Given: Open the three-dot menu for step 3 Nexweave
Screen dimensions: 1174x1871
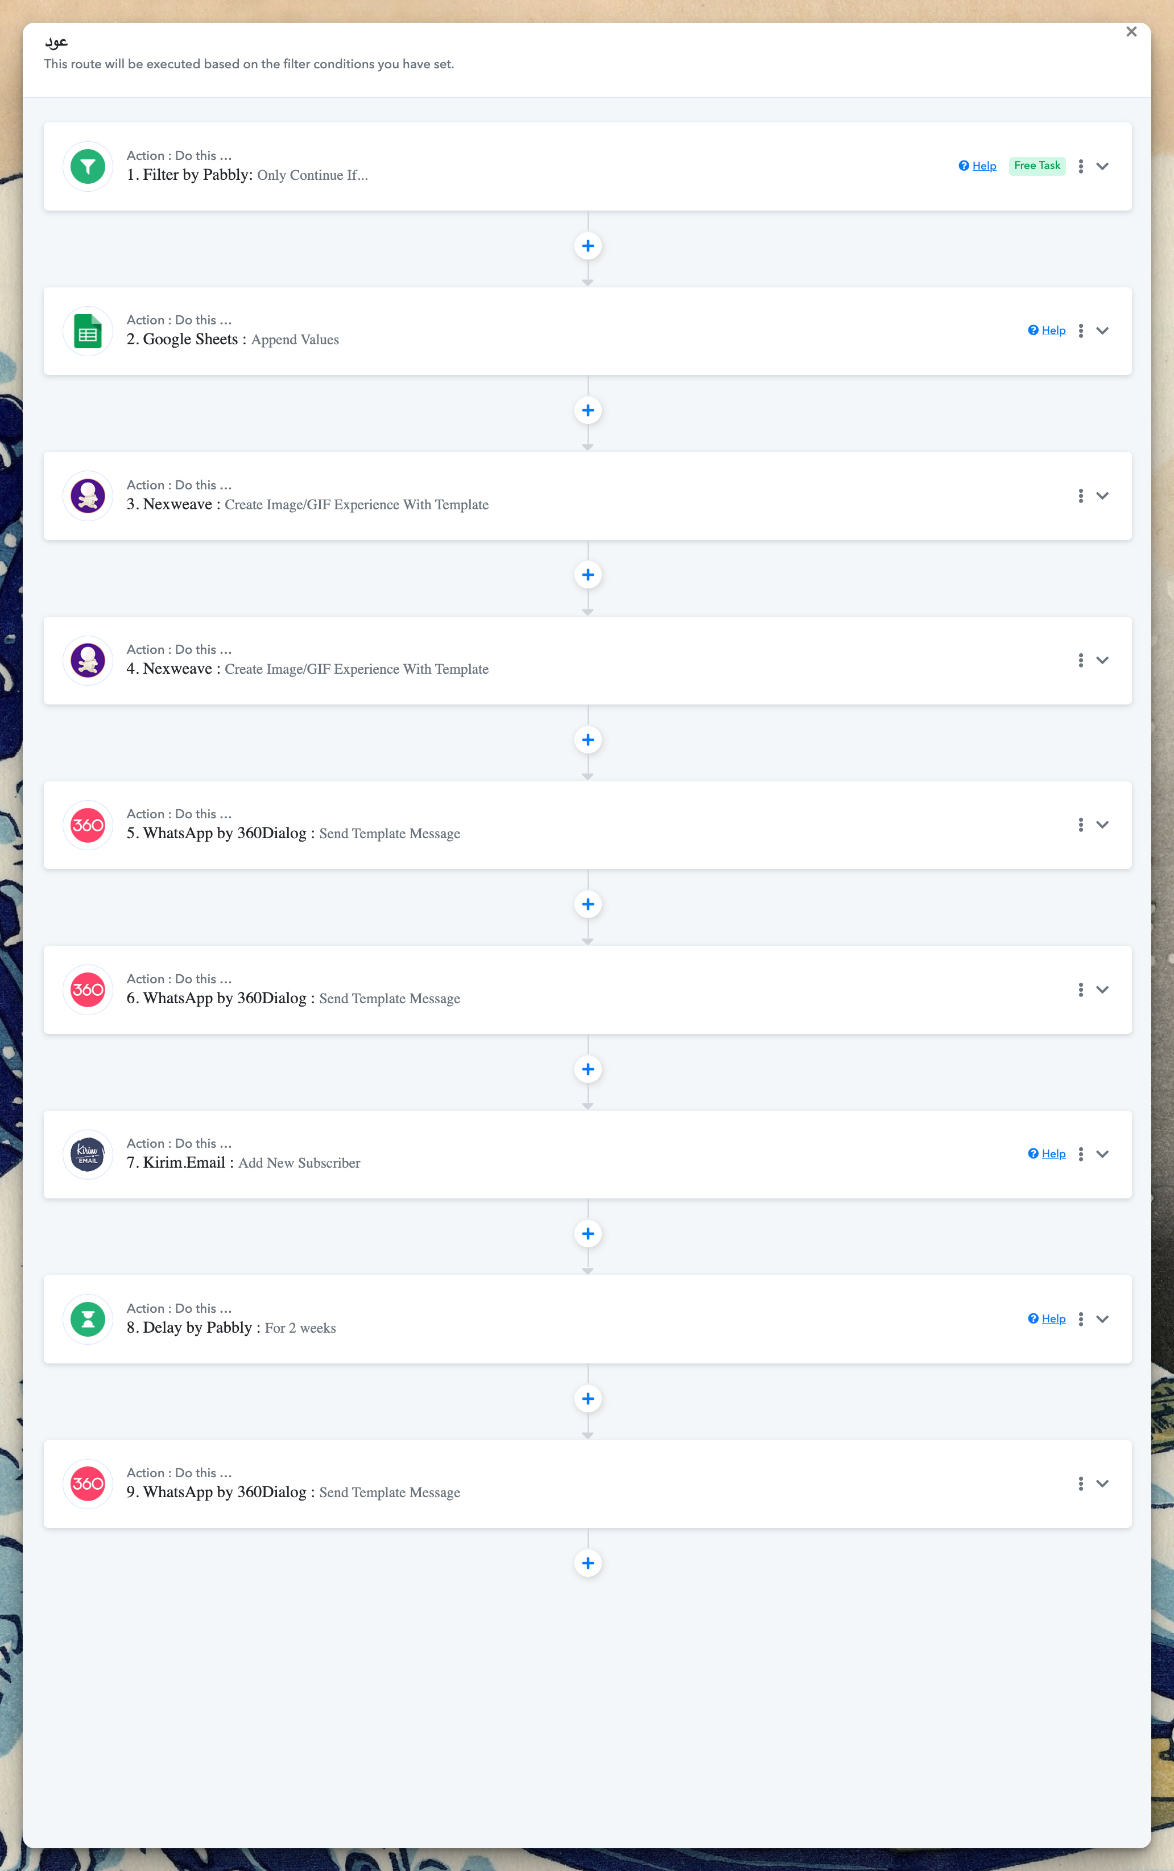Looking at the screenshot, I should point(1081,496).
